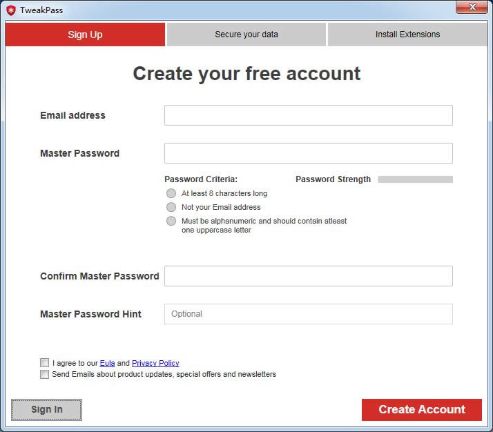
Task: Click the Password Strength meter bar
Action: point(415,179)
